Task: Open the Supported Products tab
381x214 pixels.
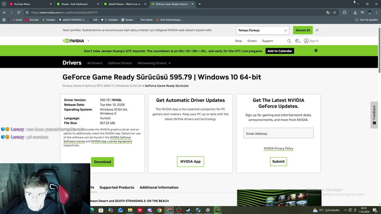Action: [x=117, y=188]
